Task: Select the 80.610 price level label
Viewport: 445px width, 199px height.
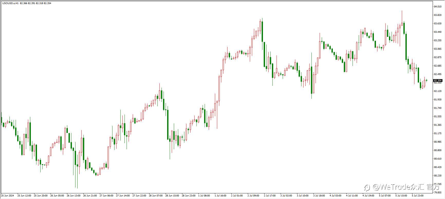Action: 438,159
